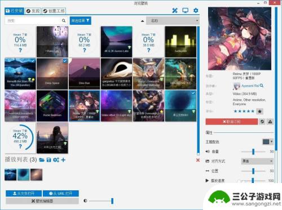This screenshot has width=282, height=210.
Task: Configure playlist with the gears icon
Action: tap(56, 160)
